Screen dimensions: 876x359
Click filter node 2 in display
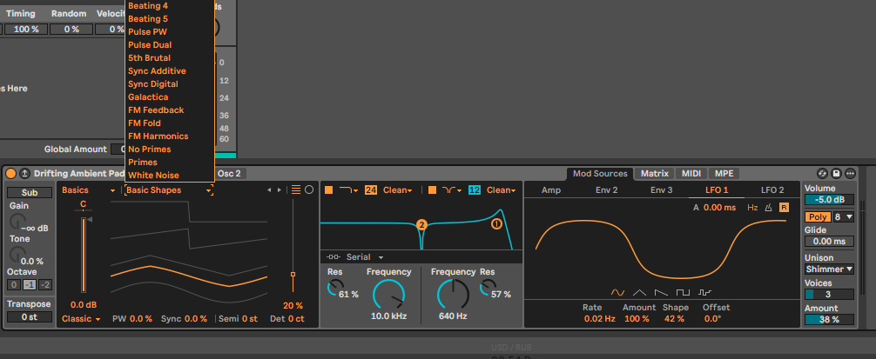pos(421,225)
